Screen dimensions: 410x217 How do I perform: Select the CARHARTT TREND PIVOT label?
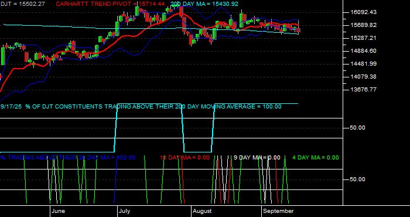click(110, 4)
